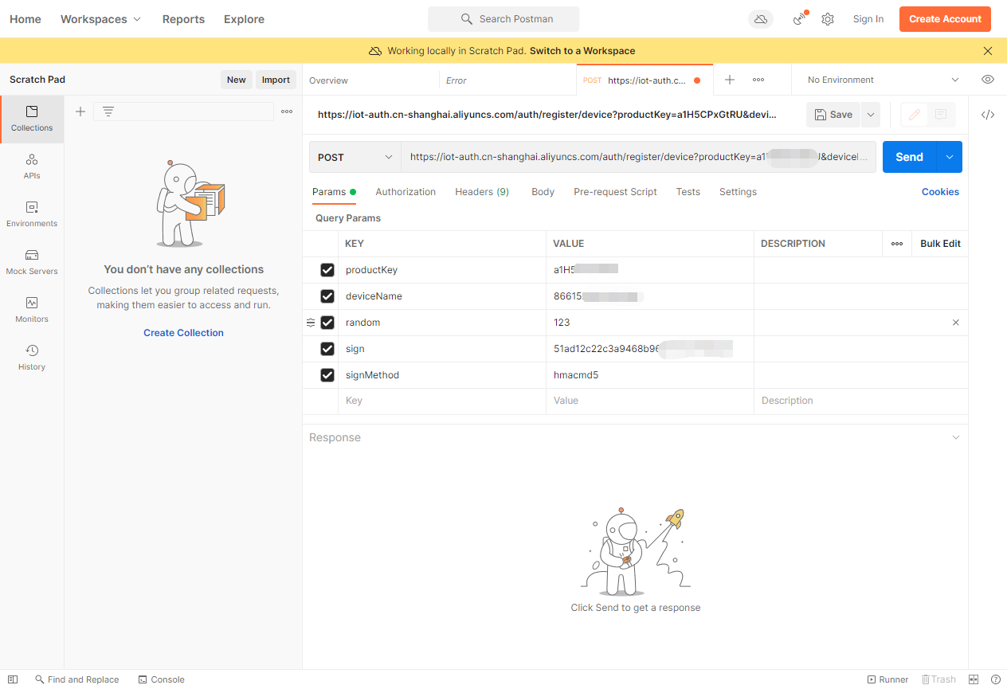Click the Create Account button
1007x689 pixels.
click(x=945, y=19)
